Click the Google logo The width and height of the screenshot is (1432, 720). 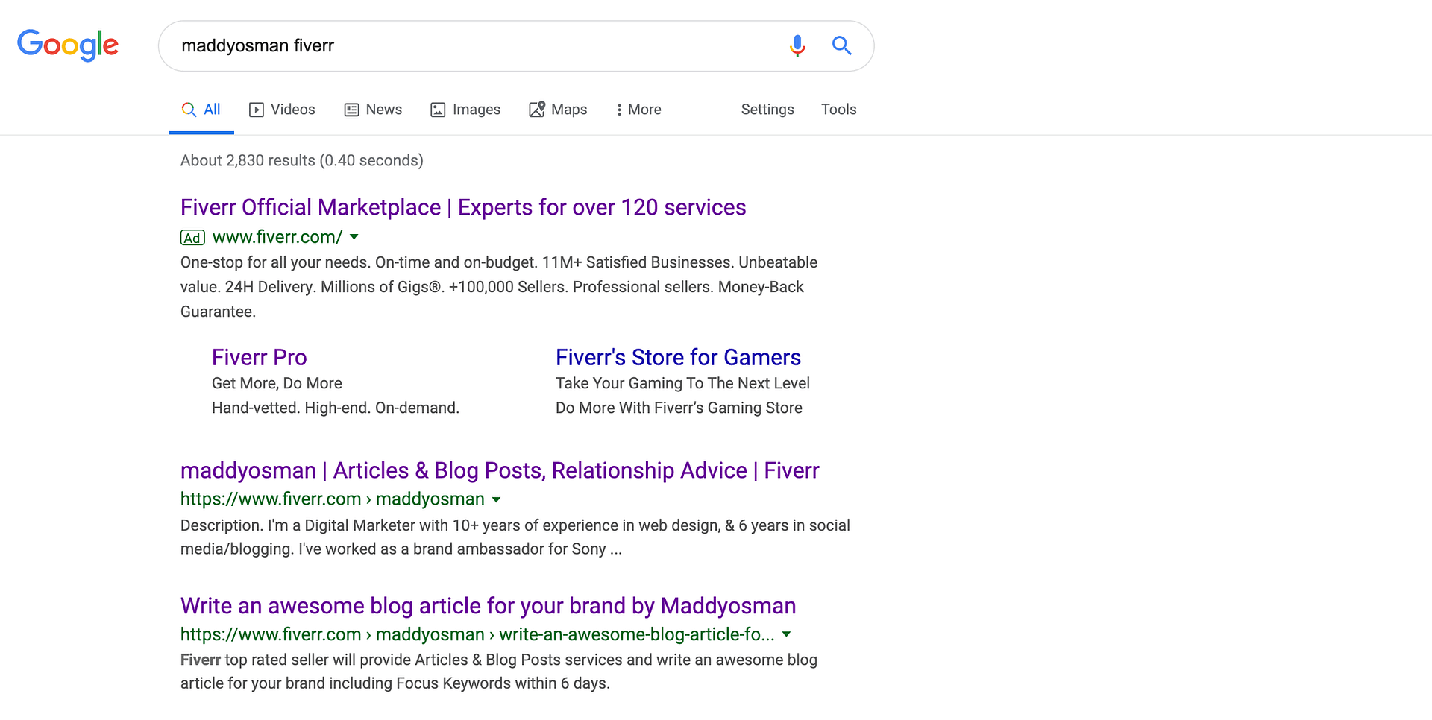67,45
